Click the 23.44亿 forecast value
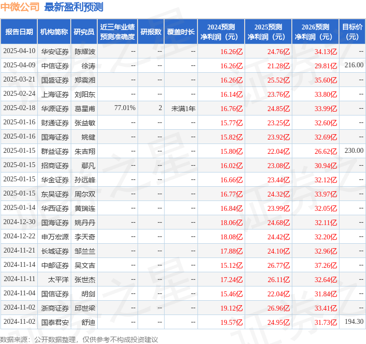366x344 pixels. point(279,180)
